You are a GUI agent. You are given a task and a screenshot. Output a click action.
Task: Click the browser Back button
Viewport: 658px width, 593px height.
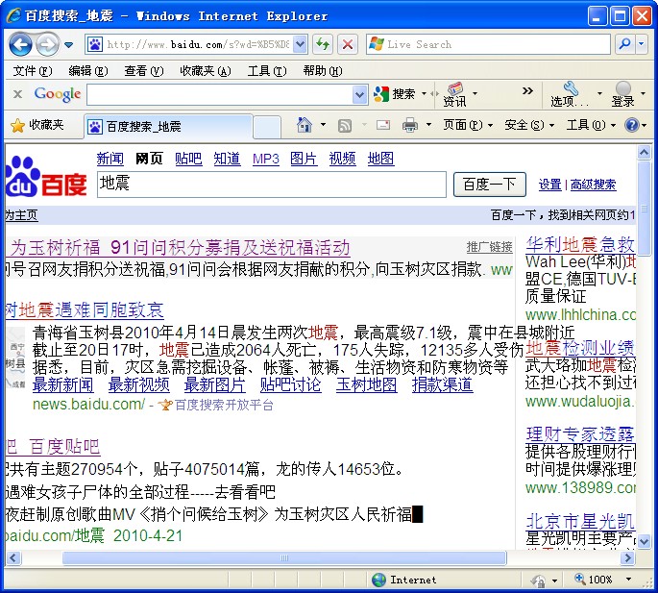[x=20, y=44]
